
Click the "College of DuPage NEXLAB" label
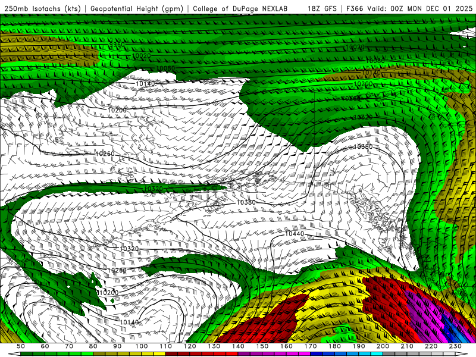240,9
